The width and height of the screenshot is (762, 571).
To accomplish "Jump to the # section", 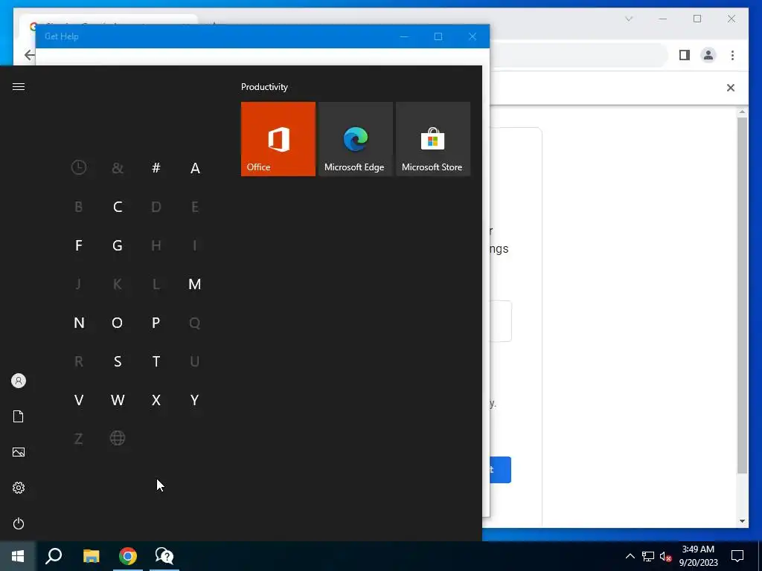I will pos(156,167).
